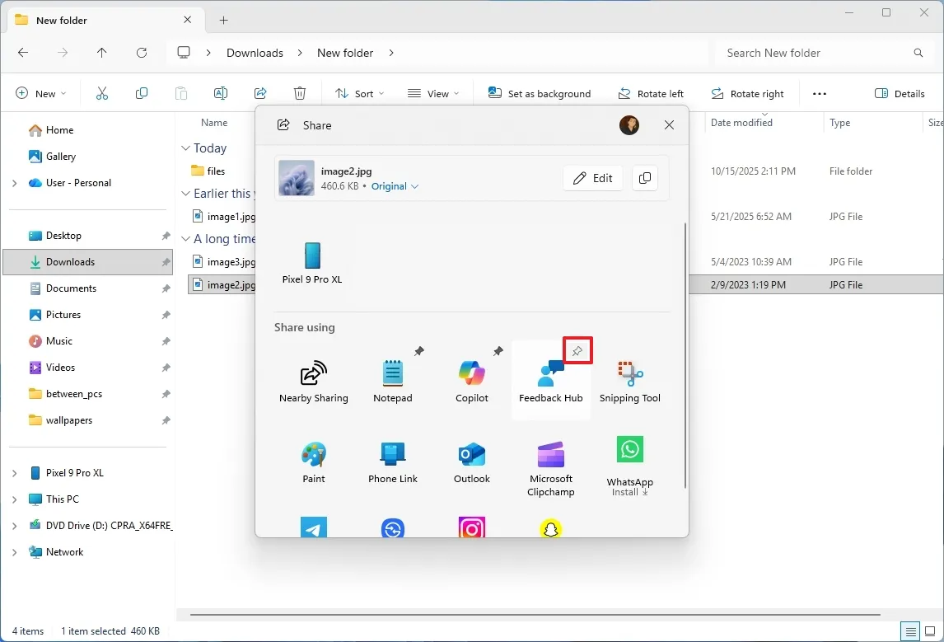Open Copilot from the share options
Viewport: 944px width, 642px height.
[471, 377]
